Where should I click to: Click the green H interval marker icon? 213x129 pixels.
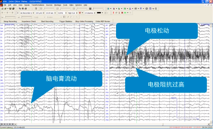click(125, 13)
